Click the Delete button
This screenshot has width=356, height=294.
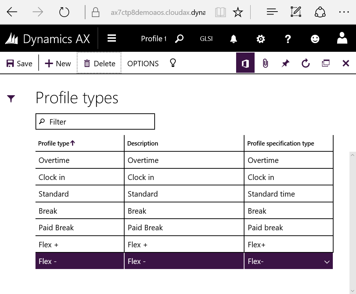[99, 63]
